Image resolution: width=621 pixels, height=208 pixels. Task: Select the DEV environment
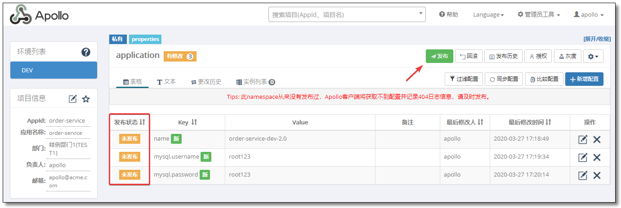(x=54, y=71)
